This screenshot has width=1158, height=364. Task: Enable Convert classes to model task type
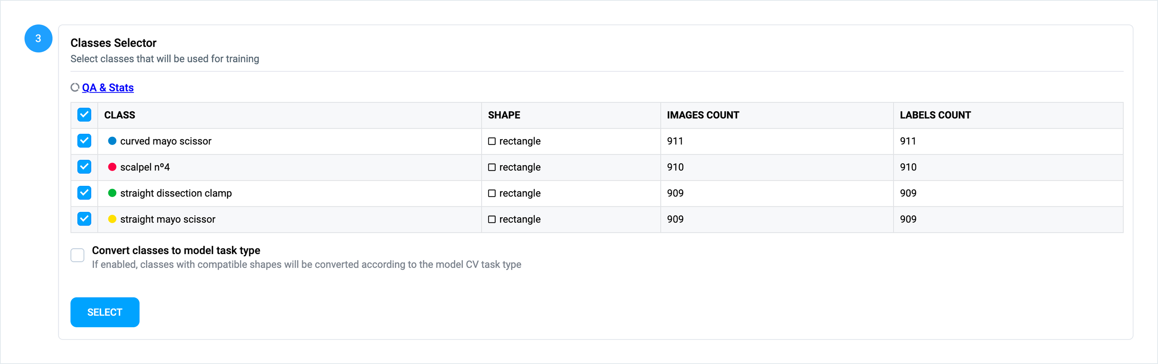(x=77, y=255)
